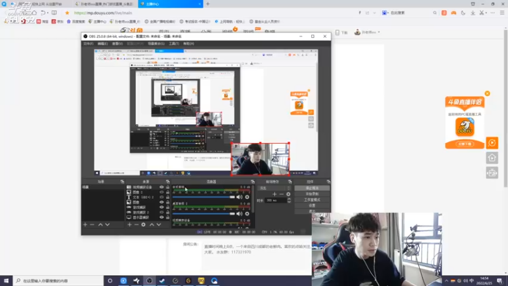Mute the first mixer audio channel

pos(239,197)
